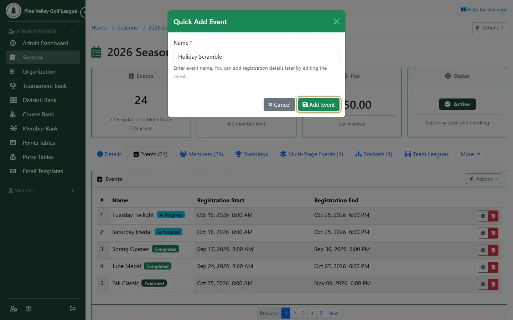This screenshot has width=513, height=320.
Task: Open Help for this page link
Action: pos(484,10)
